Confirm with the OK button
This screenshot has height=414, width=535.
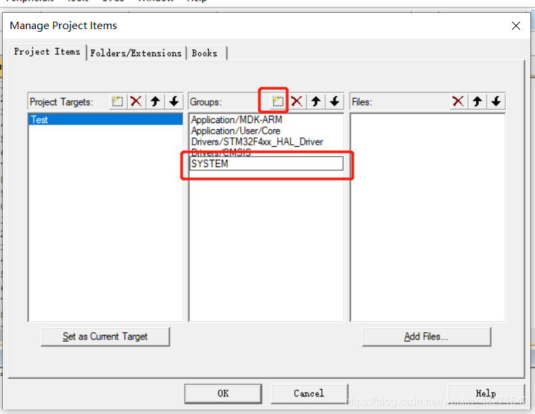pyautogui.click(x=223, y=394)
